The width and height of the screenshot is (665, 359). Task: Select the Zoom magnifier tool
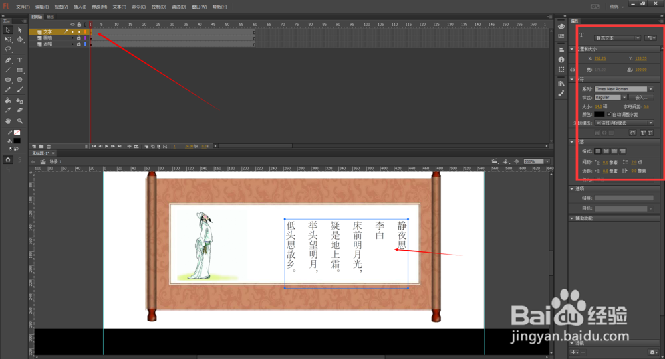[19, 121]
